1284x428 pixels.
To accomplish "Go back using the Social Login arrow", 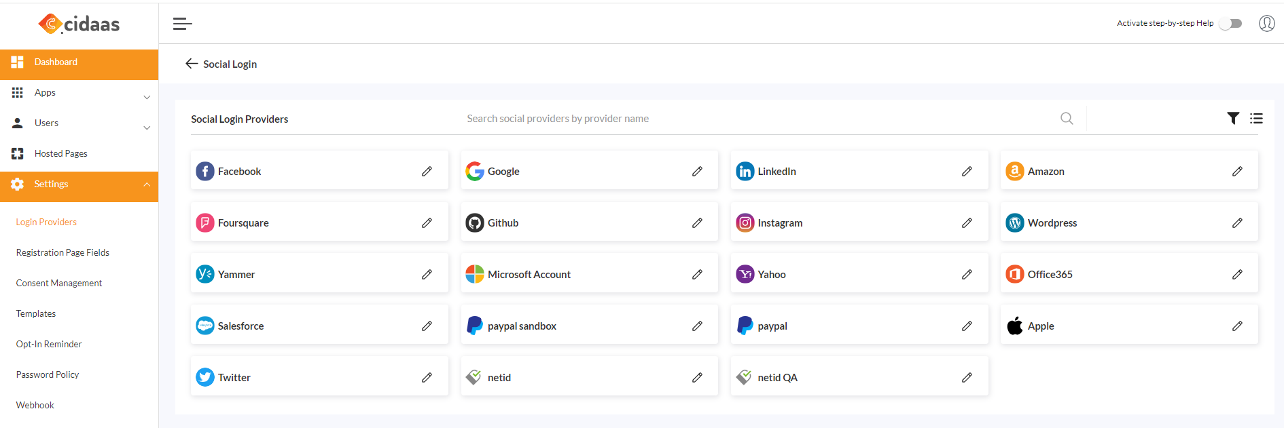I will pyautogui.click(x=192, y=63).
